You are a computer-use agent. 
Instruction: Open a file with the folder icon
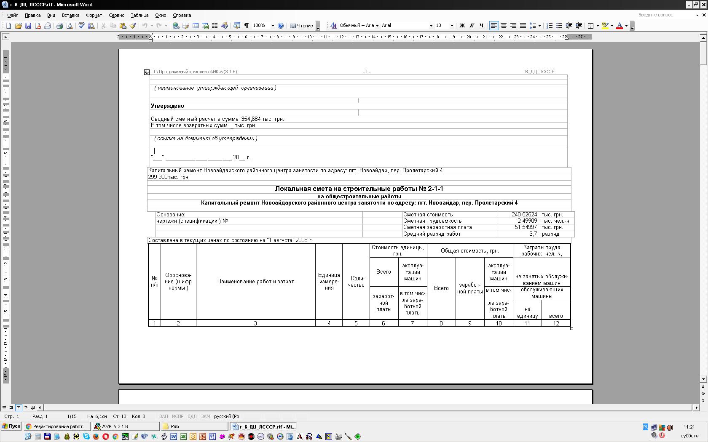point(18,26)
